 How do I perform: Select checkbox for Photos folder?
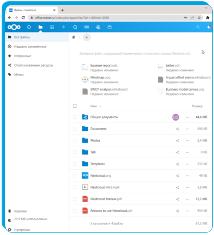tap(75, 140)
